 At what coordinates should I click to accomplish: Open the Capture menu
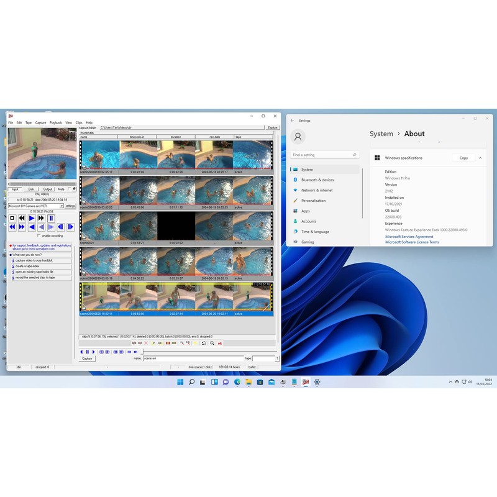(40, 122)
